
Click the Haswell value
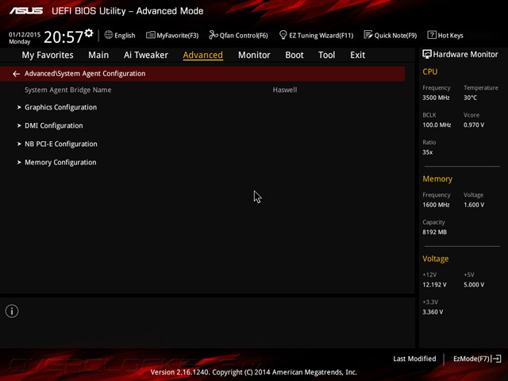(x=285, y=90)
